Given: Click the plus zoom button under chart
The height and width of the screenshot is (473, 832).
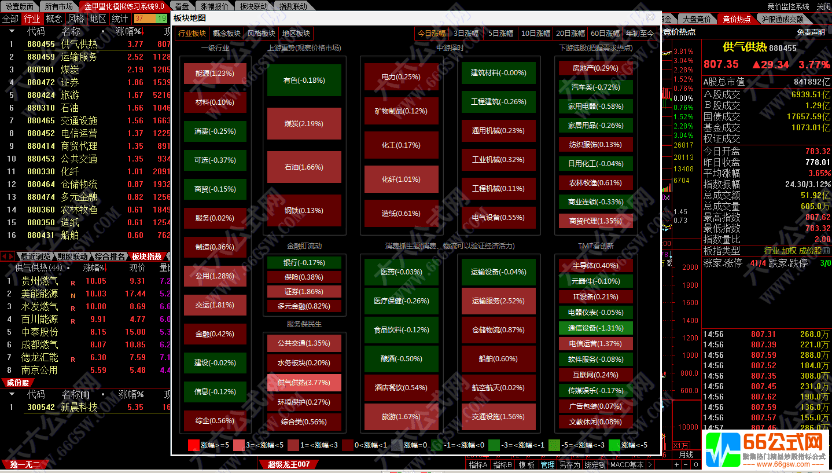Looking at the screenshot, I should coord(676,465).
